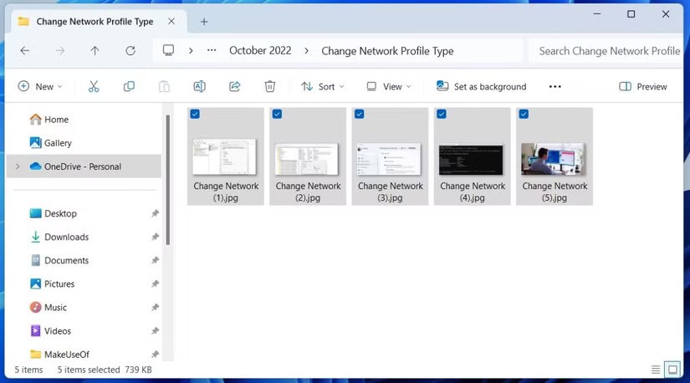Open the See more options menu
The width and height of the screenshot is (690, 383).
point(555,86)
